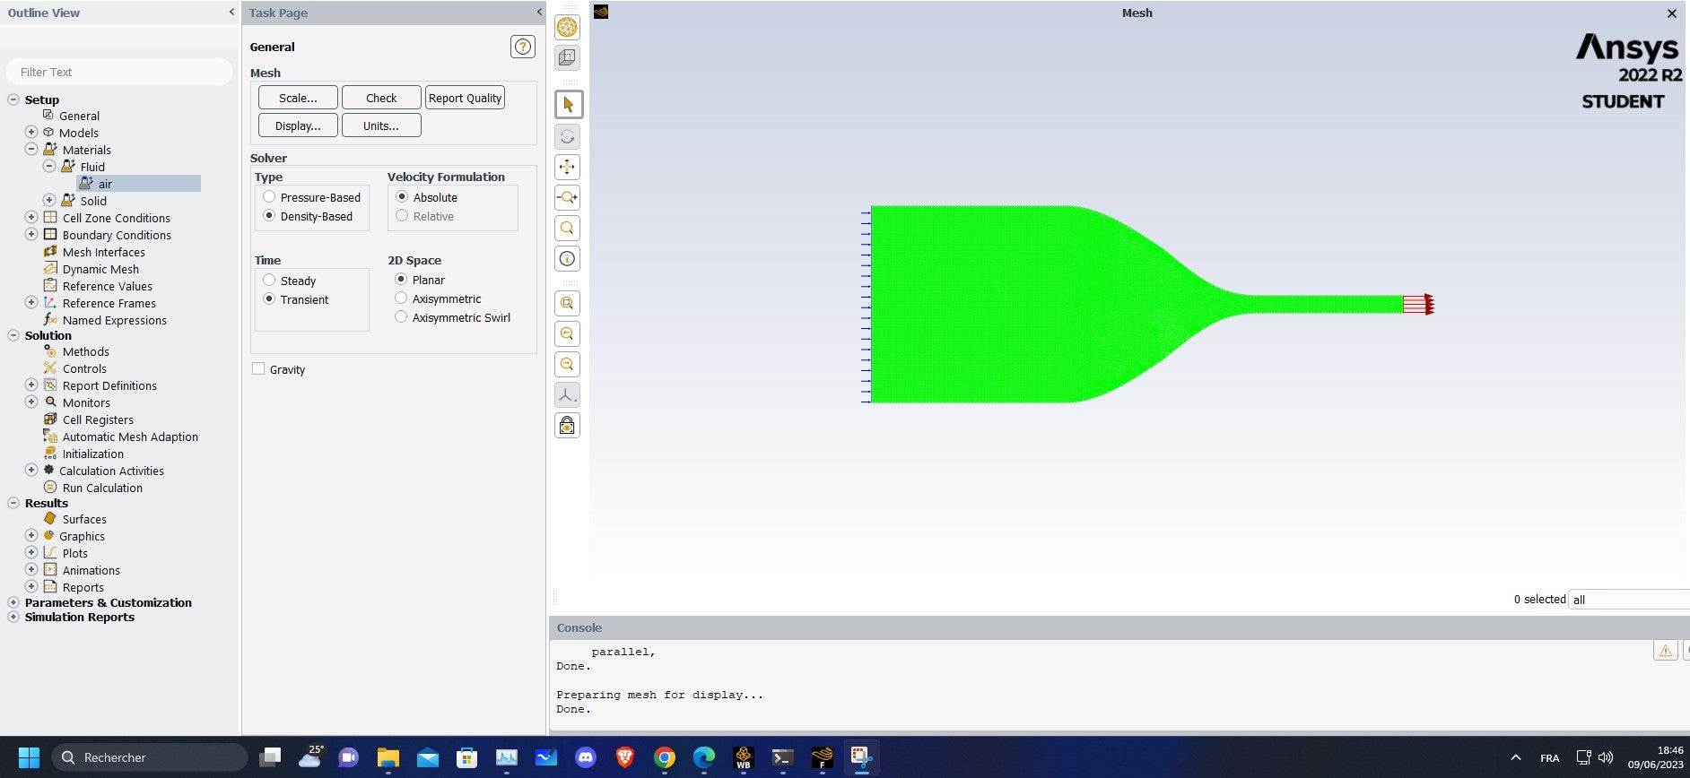Open the selection filter 'all' dropdown
Image resolution: width=1690 pixels, height=778 pixels.
[1629, 600]
